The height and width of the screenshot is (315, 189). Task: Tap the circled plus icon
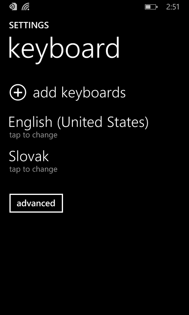coord(18,92)
